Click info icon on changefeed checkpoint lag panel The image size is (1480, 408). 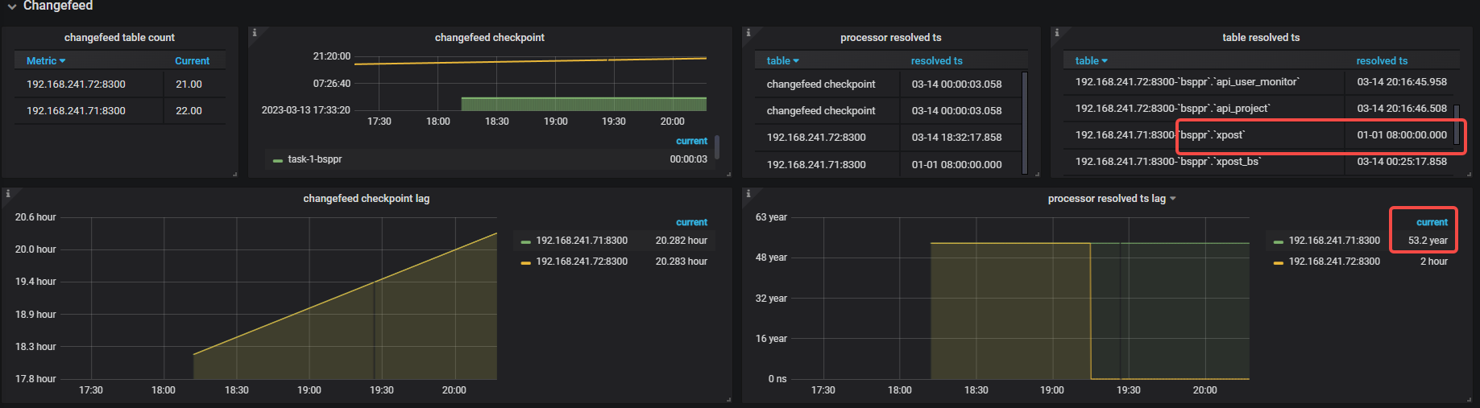tap(8, 194)
